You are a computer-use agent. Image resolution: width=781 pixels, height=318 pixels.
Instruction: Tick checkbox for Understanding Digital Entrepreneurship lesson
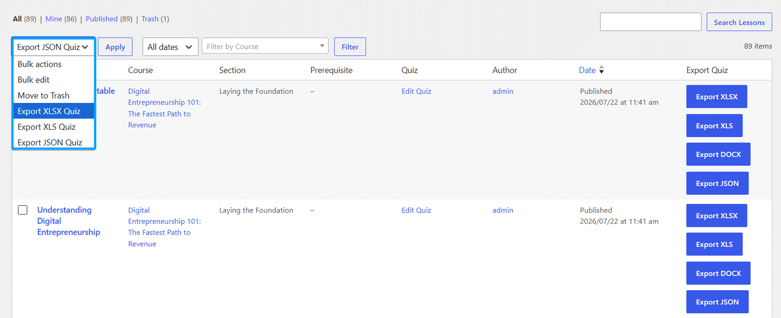coord(22,210)
